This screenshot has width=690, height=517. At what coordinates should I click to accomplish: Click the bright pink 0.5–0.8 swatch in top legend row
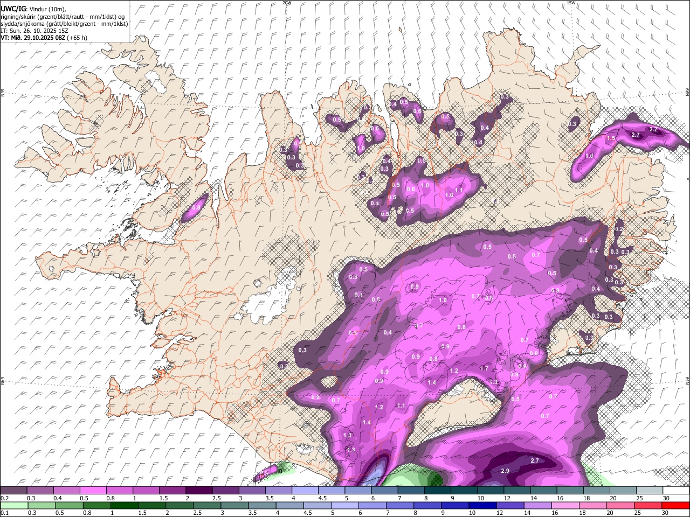[93, 490]
